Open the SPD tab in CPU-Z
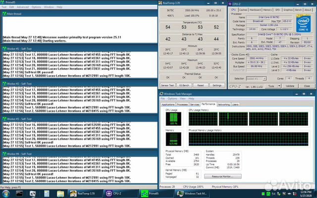The height and width of the screenshot is (198, 317). (277, 10)
